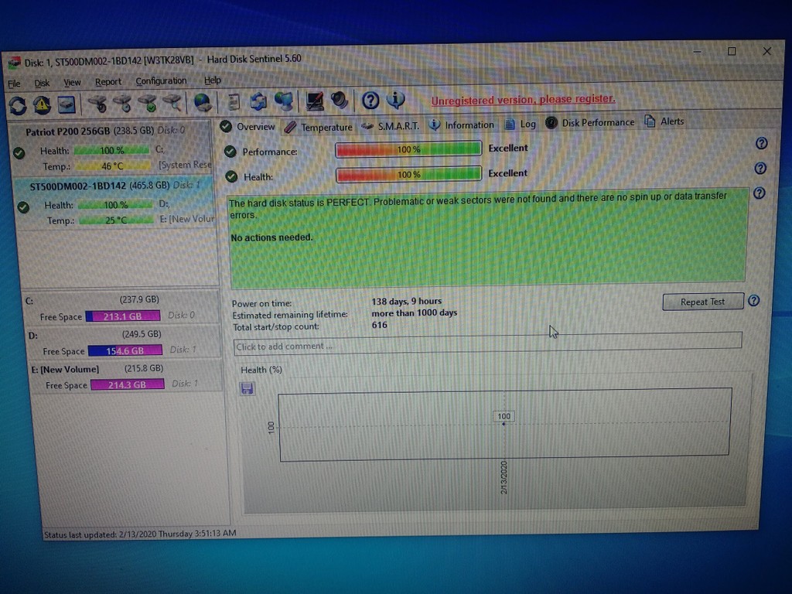792x594 pixels.
Task: Click the Repeat Test button
Action: click(702, 302)
